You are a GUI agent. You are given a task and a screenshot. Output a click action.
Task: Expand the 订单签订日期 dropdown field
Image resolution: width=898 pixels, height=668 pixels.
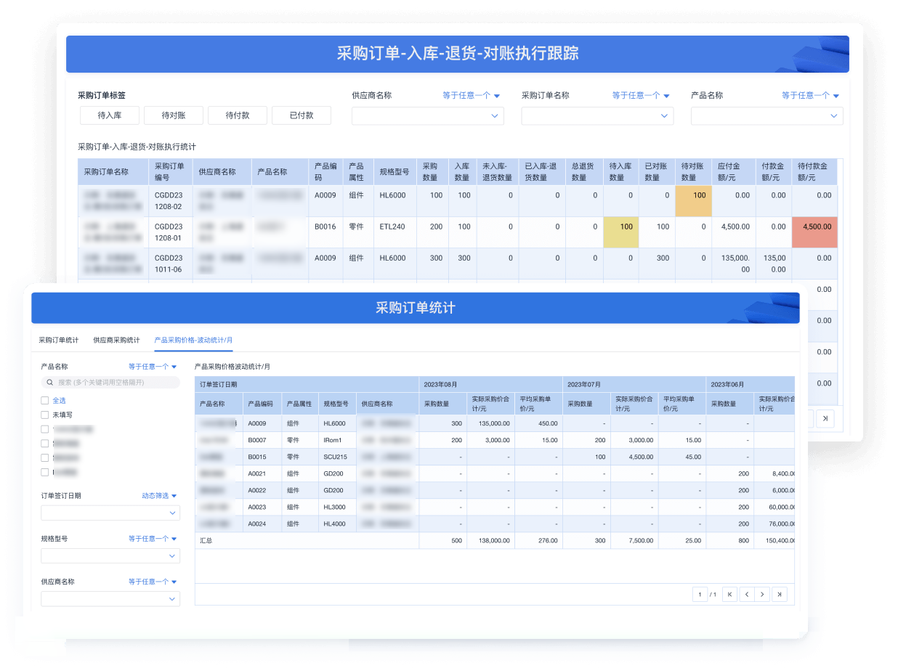(110, 513)
